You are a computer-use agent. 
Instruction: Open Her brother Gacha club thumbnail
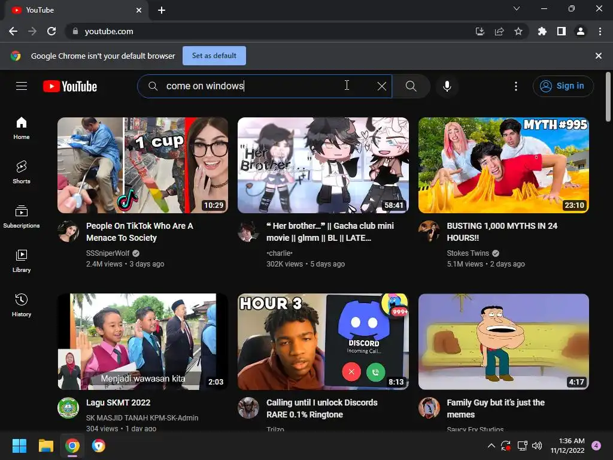[323, 165]
